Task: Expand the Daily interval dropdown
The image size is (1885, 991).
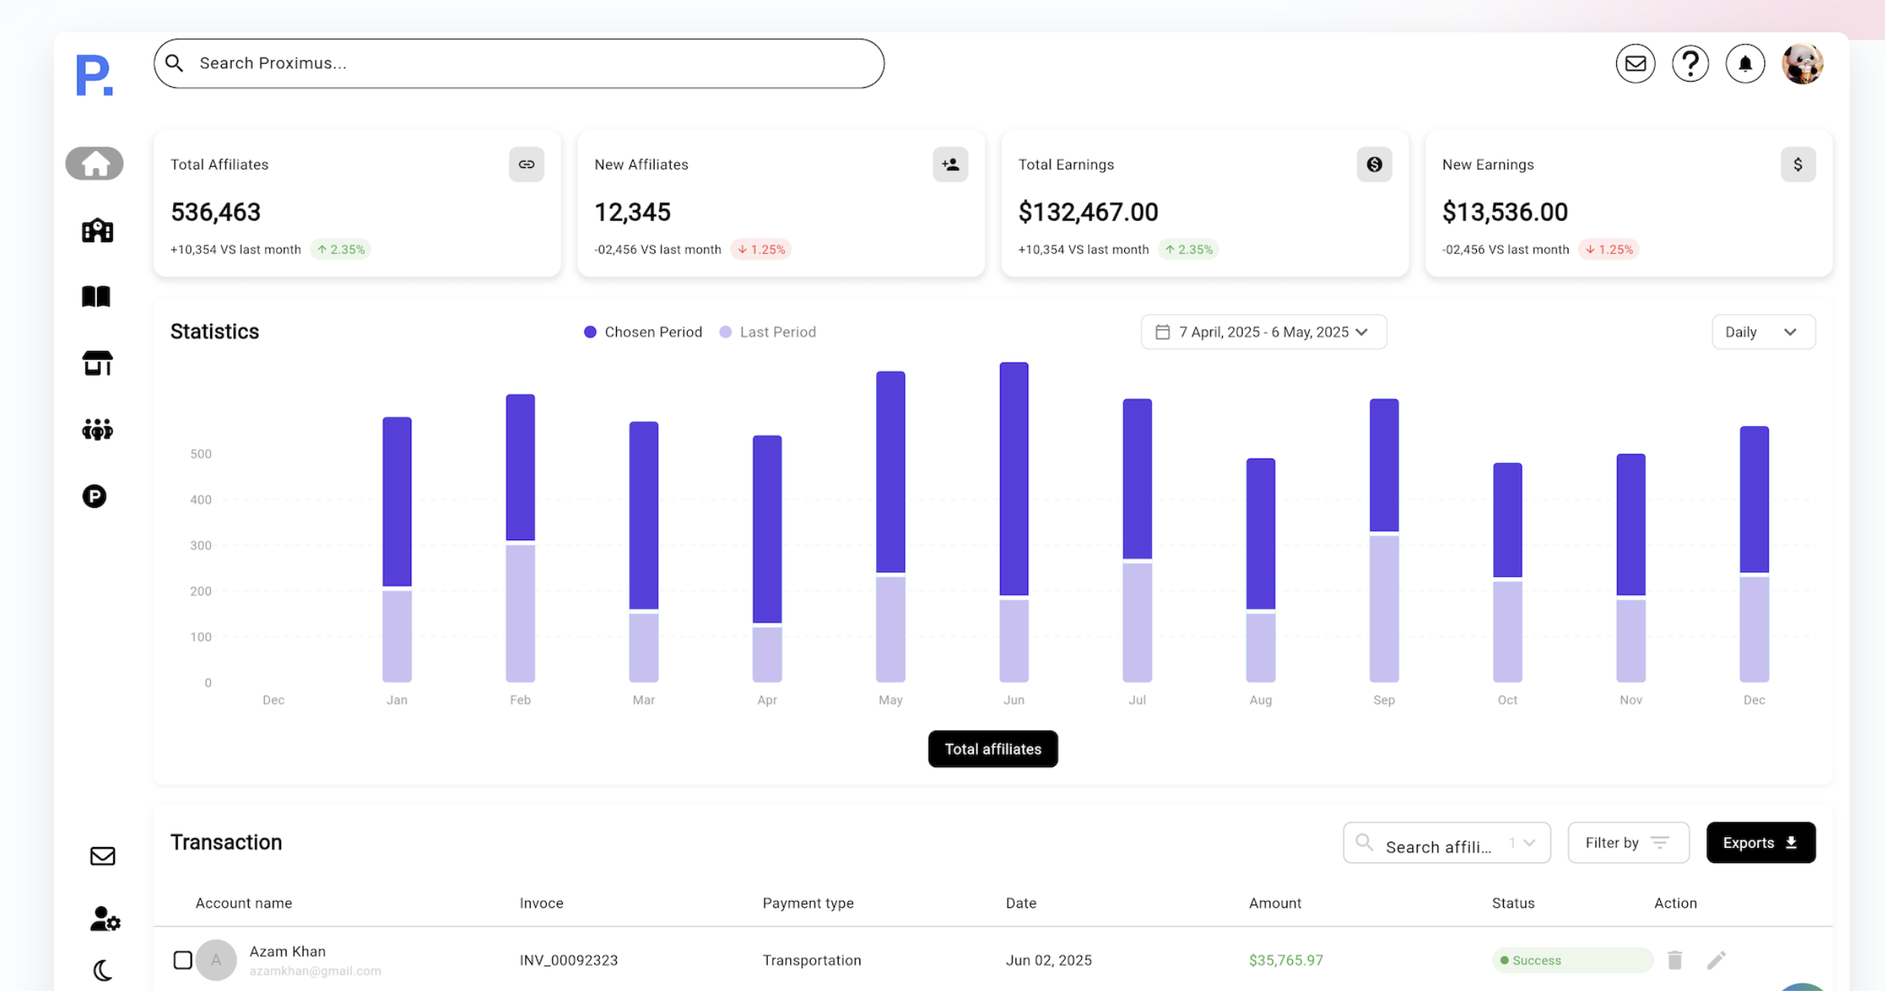Action: [1763, 332]
